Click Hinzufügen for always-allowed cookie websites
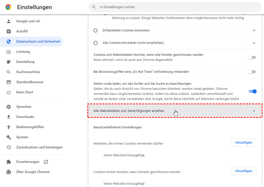264x187 pixels. coord(244,143)
